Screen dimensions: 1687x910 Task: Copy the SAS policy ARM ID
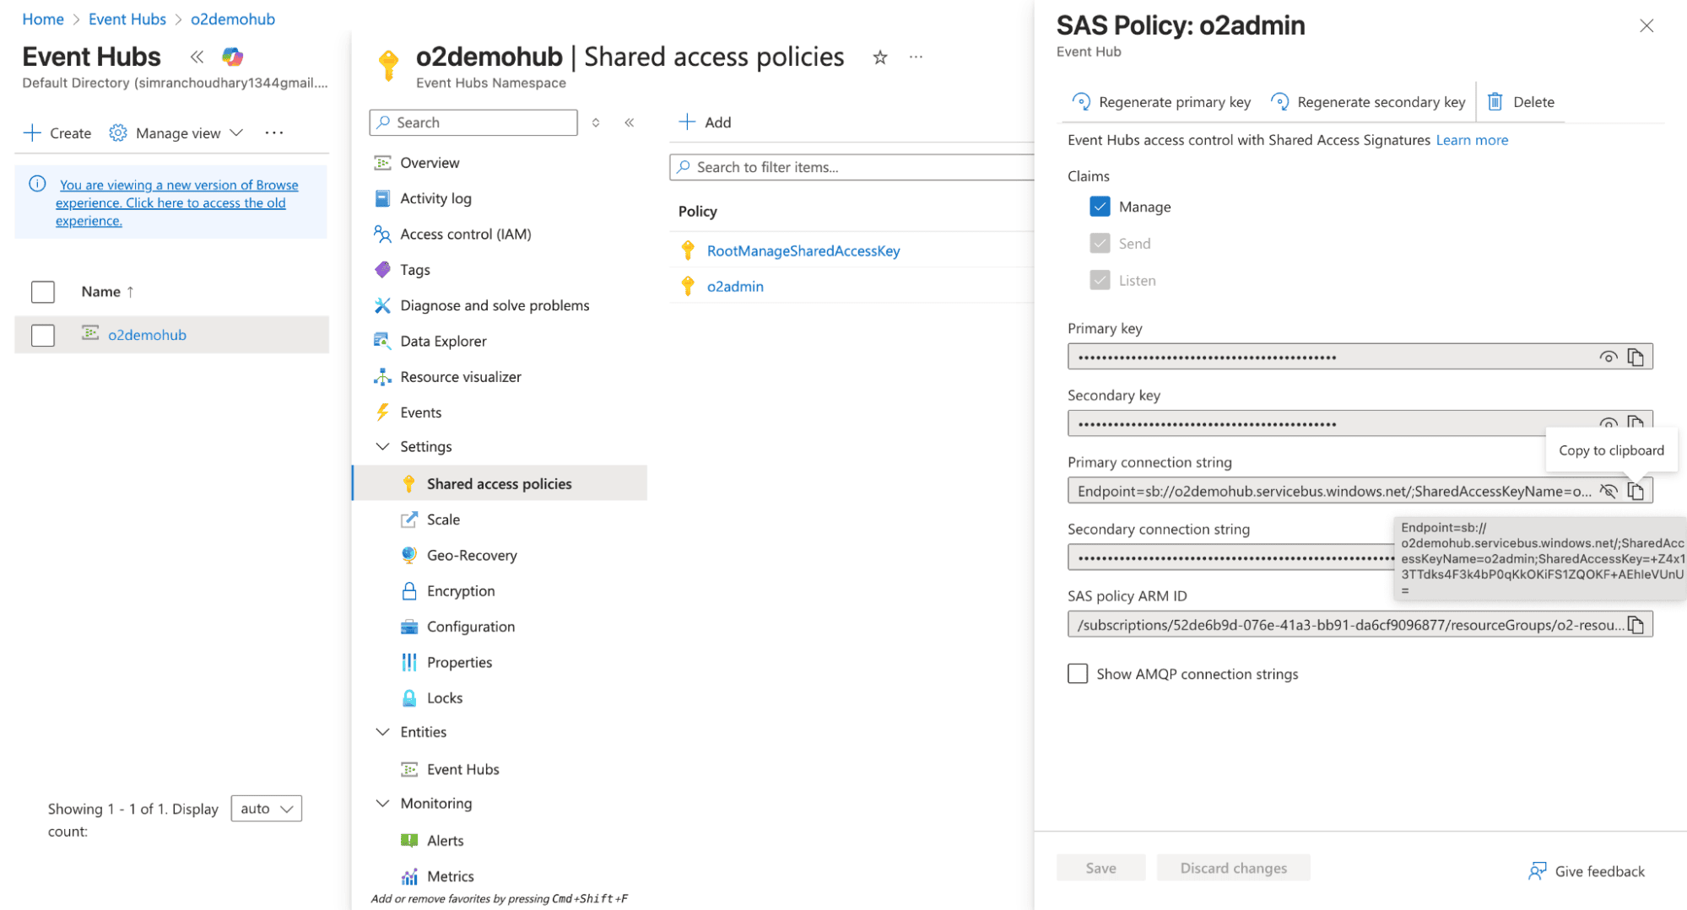tap(1636, 625)
